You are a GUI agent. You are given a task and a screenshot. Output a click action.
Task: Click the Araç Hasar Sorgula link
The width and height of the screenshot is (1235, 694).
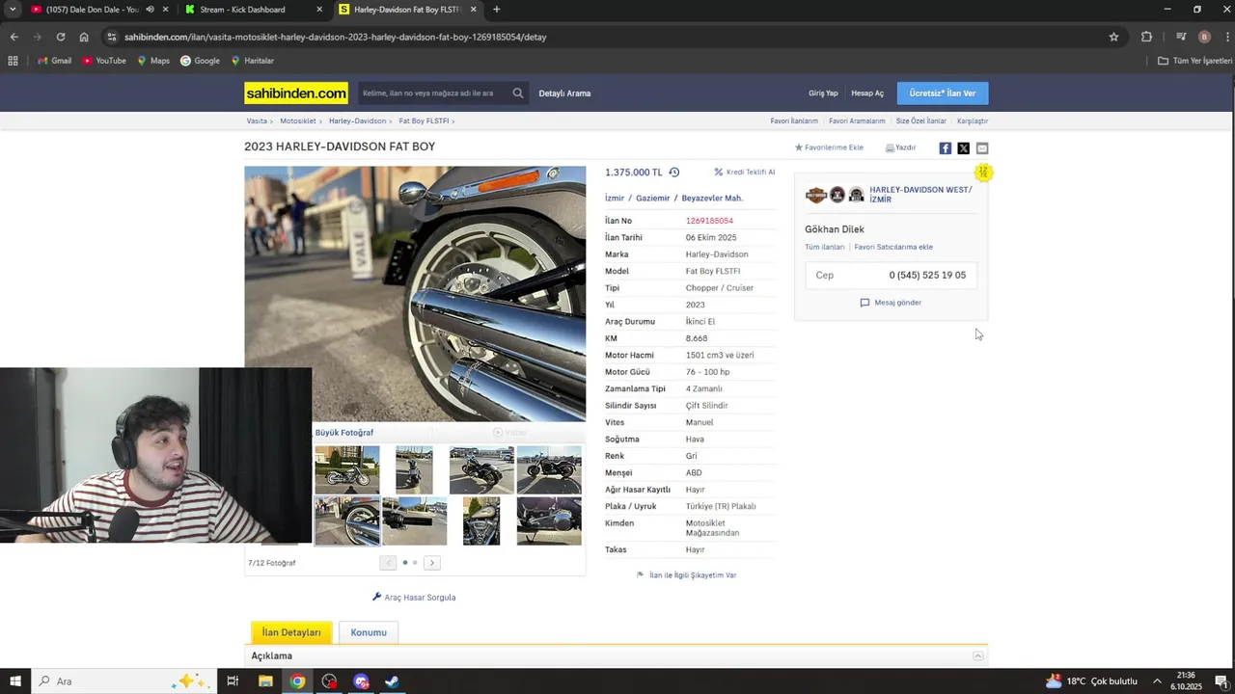414,598
